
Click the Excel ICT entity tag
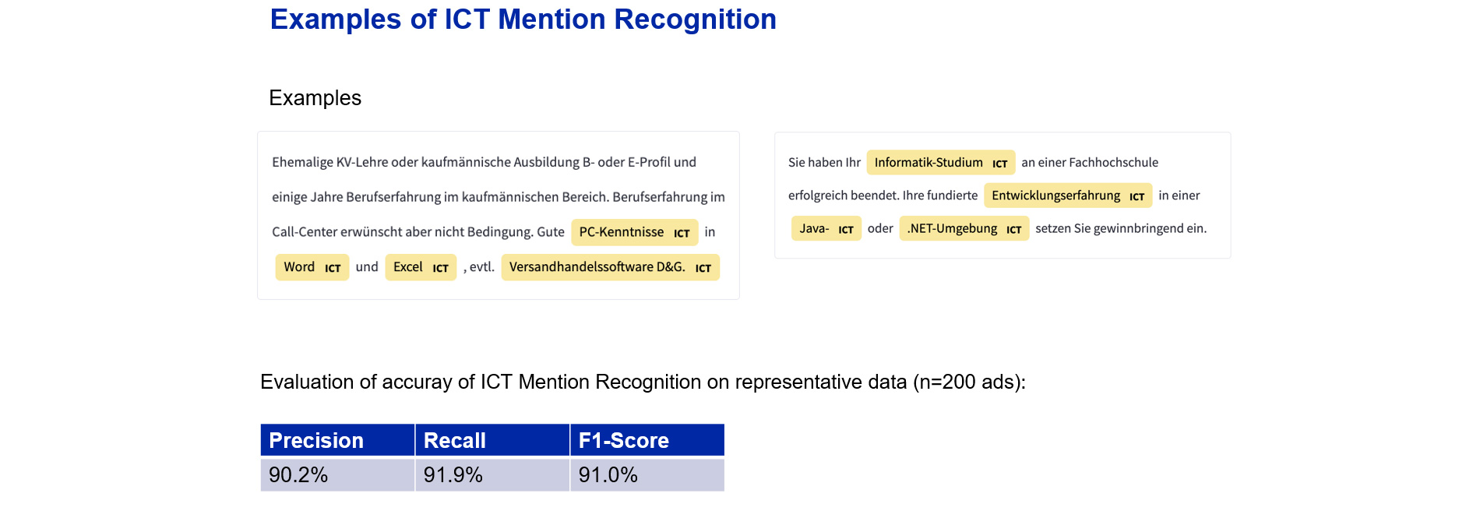(x=421, y=267)
